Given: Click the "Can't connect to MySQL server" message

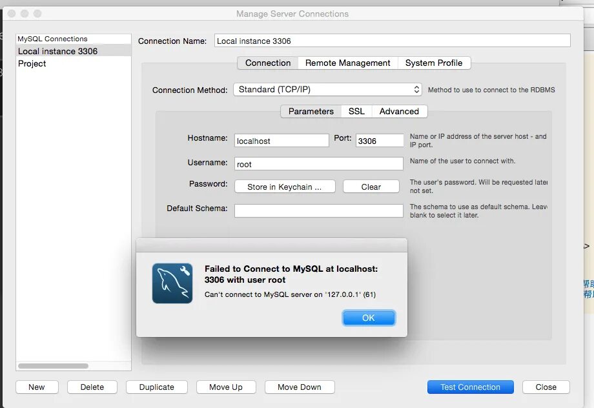Looking at the screenshot, I should tap(290, 294).
